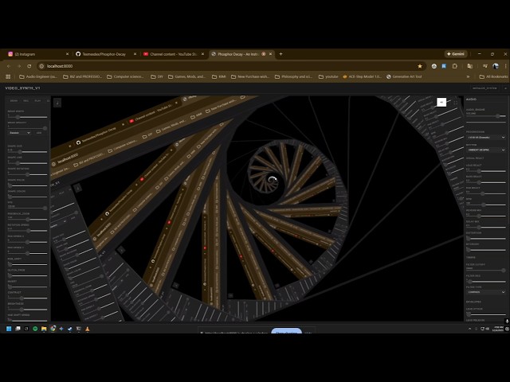Select the REC tab in left panel
Viewport: 510px width, 382px height.
26,101
